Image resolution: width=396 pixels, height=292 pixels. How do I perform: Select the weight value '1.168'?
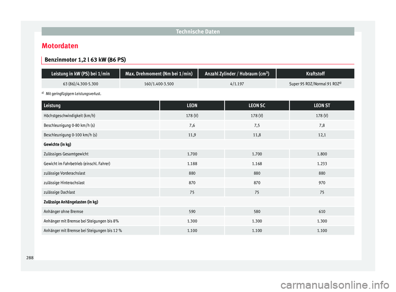(257, 164)
